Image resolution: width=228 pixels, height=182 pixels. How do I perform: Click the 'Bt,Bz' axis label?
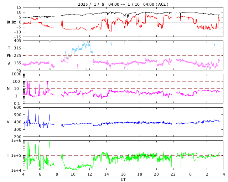[11, 22]
